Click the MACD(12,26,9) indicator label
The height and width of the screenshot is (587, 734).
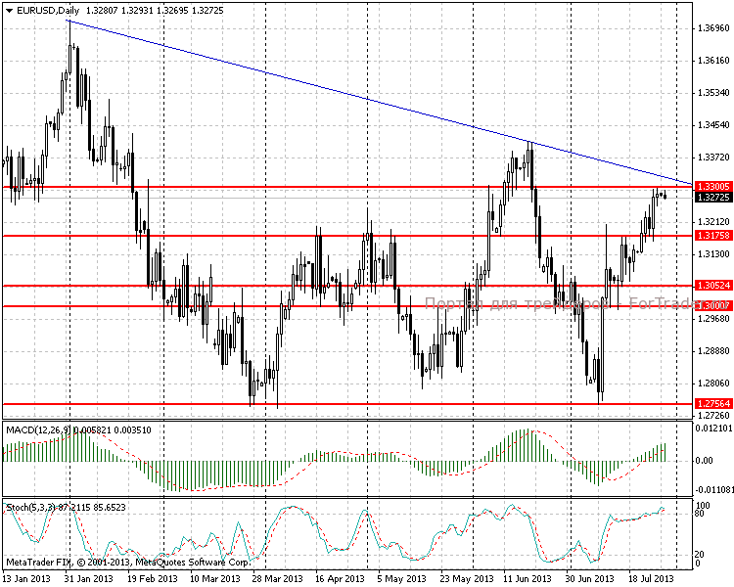coord(39,429)
